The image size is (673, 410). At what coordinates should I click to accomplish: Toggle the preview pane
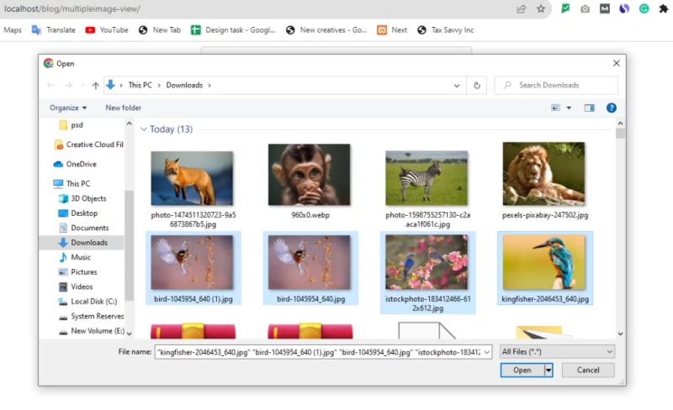pyautogui.click(x=590, y=108)
